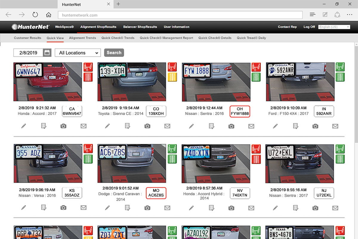Open Kansas 355 ADZ vehicle thumbnail
Viewport: 358px width, 239px height.
[x=48, y=163]
